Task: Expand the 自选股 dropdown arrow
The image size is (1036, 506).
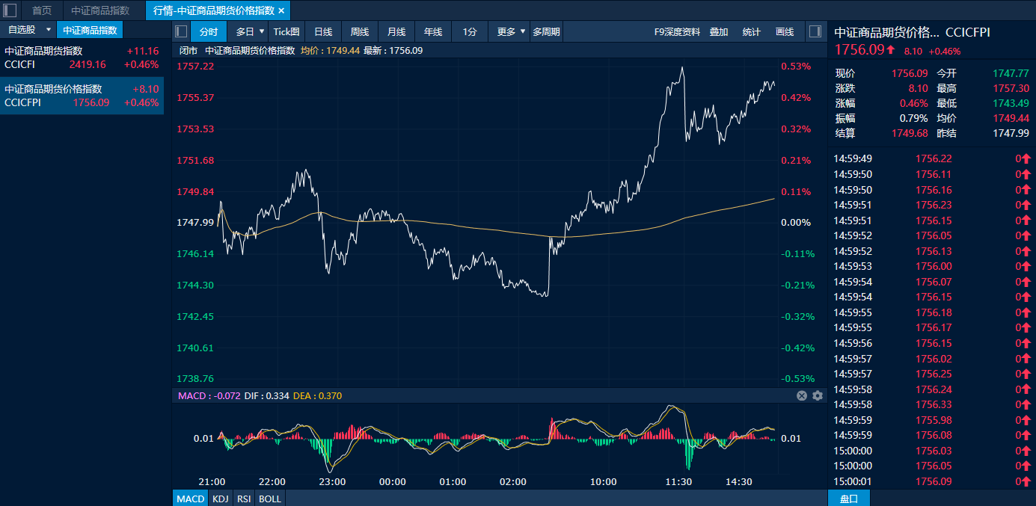Action: 49,30
